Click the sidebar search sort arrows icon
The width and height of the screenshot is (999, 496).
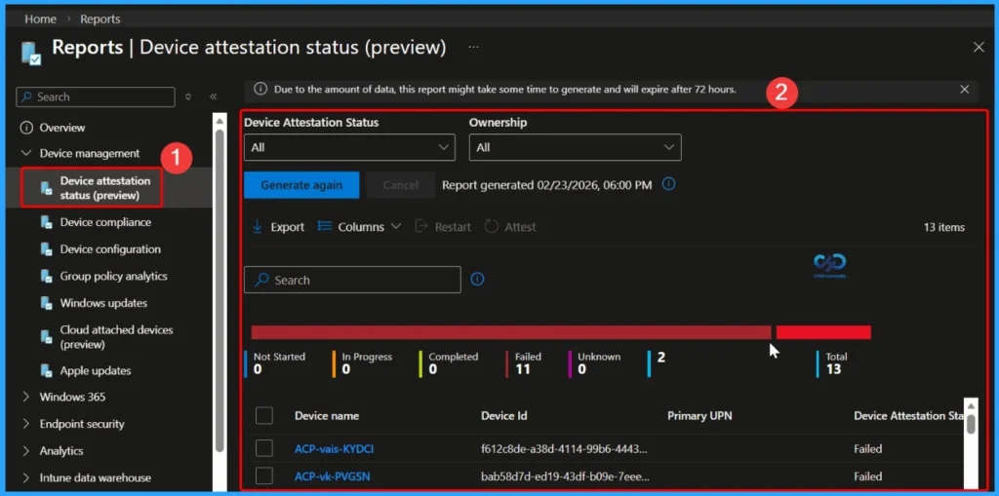[188, 96]
